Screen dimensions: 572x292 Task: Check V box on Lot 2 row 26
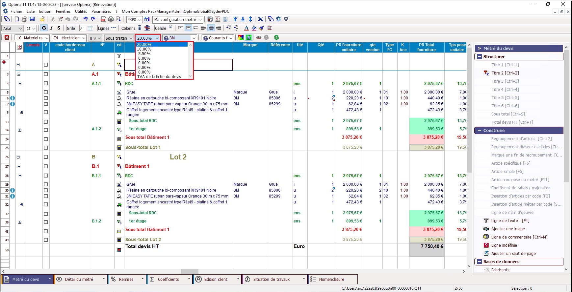pyautogui.click(x=46, y=157)
